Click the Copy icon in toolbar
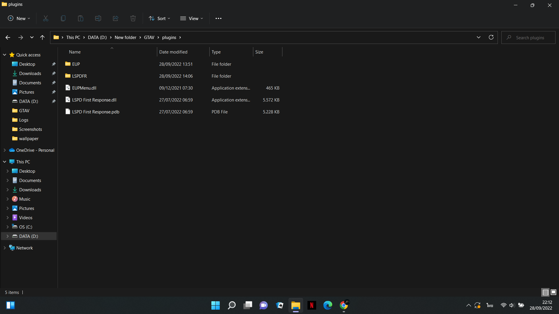 tap(63, 18)
